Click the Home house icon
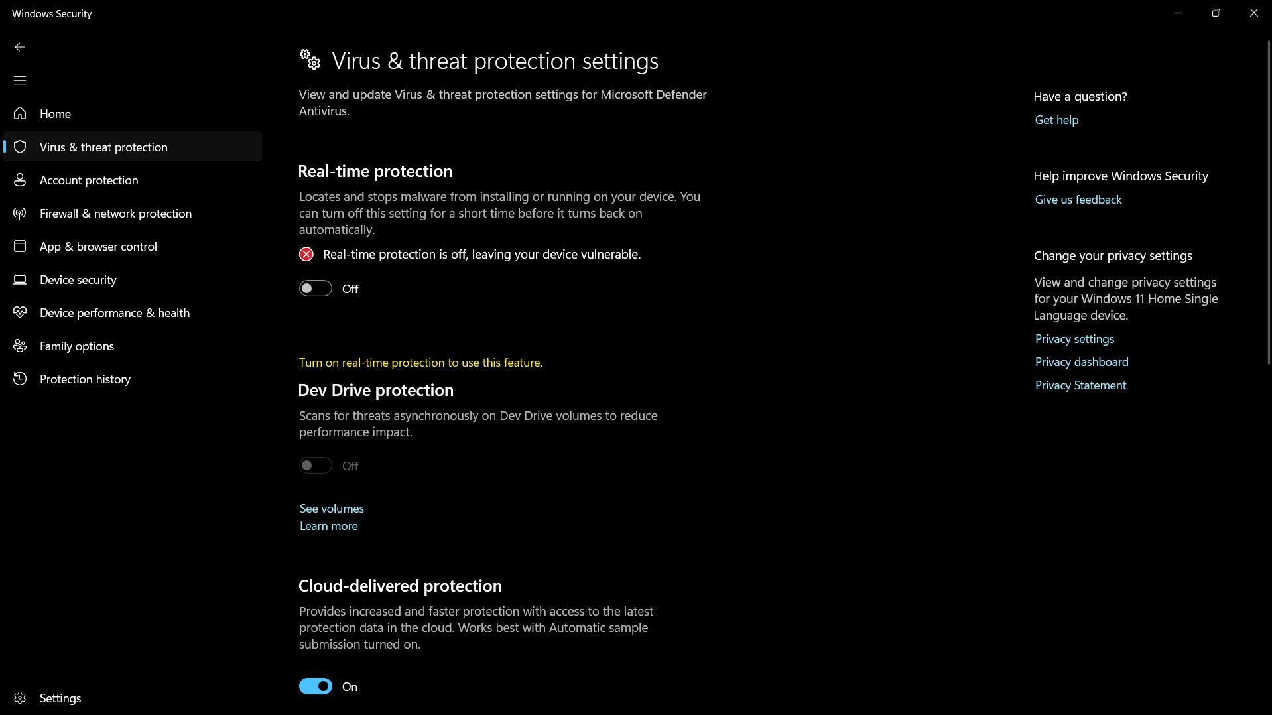The width and height of the screenshot is (1272, 715). tap(20, 113)
